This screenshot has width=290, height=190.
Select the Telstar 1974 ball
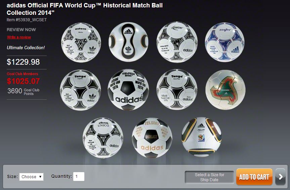(x=128, y=90)
